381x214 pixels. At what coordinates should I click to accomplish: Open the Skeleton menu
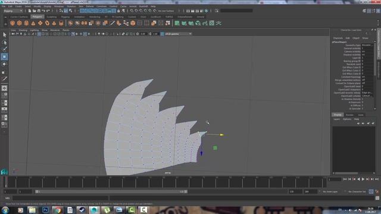coord(71,7)
